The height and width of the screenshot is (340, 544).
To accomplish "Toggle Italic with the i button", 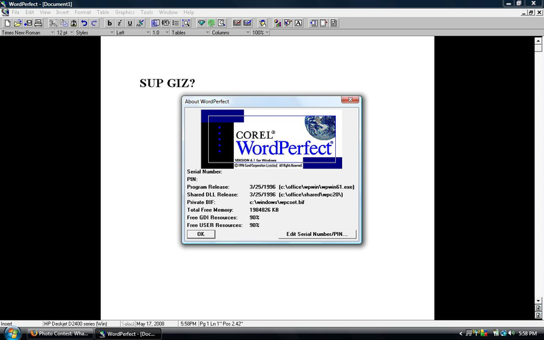I will click(x=120, y=23).
